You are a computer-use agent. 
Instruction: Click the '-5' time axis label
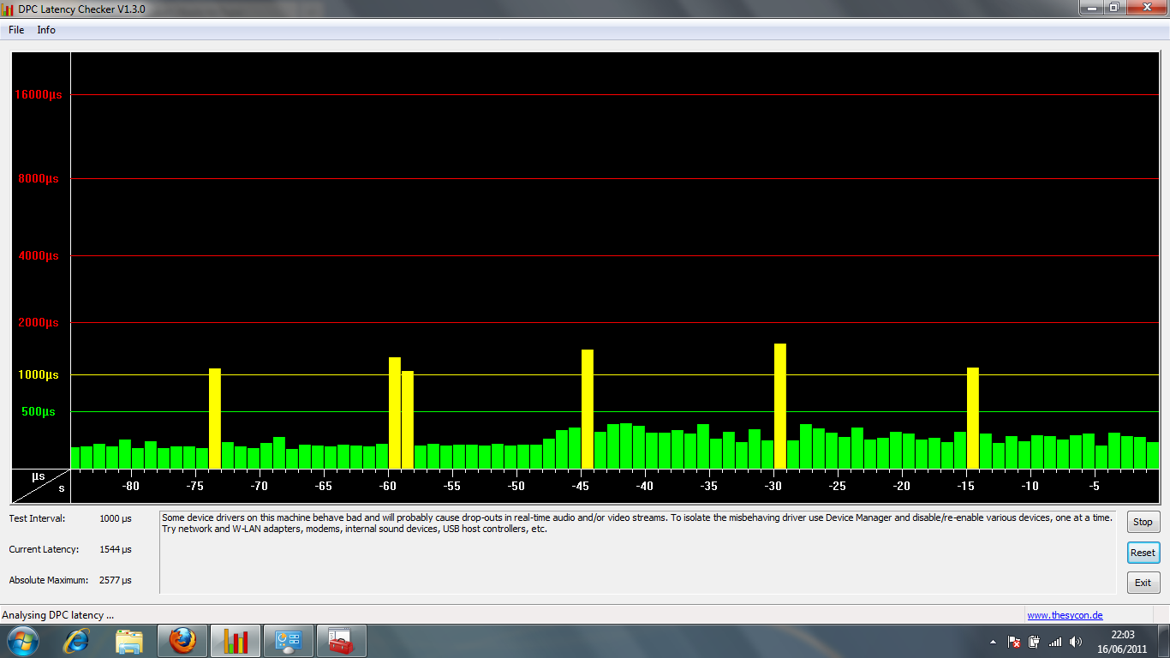(x=1095, y=486)
